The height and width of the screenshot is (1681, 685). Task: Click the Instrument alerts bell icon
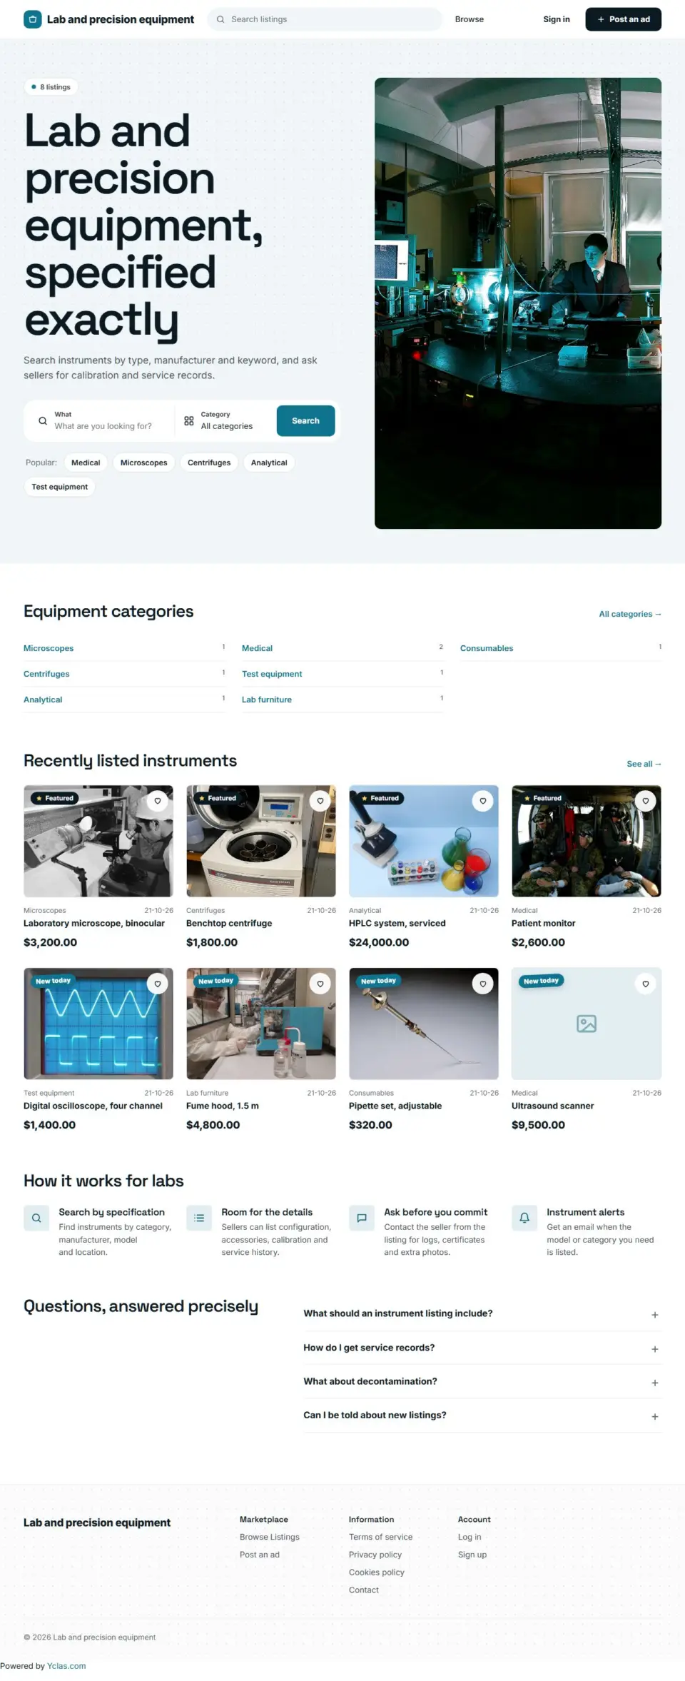pos(524,1218)
